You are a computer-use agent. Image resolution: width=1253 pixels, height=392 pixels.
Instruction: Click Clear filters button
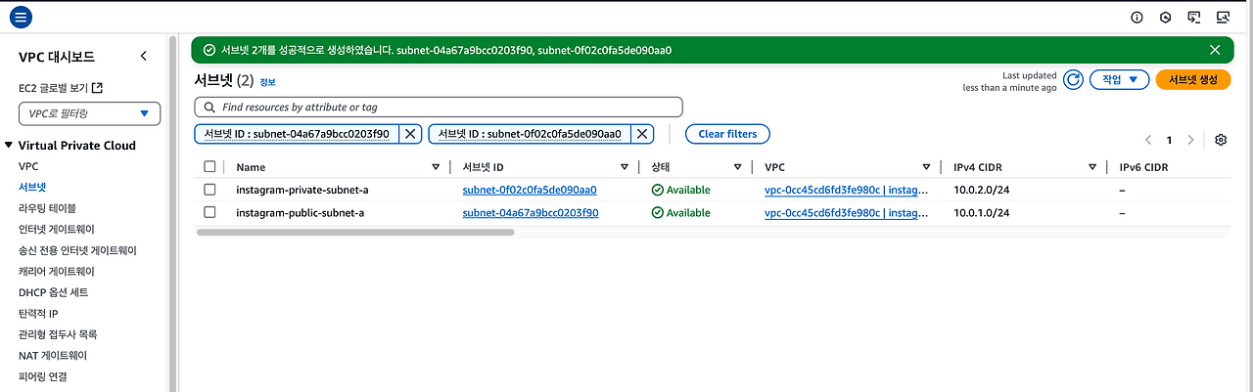(727, 134)
